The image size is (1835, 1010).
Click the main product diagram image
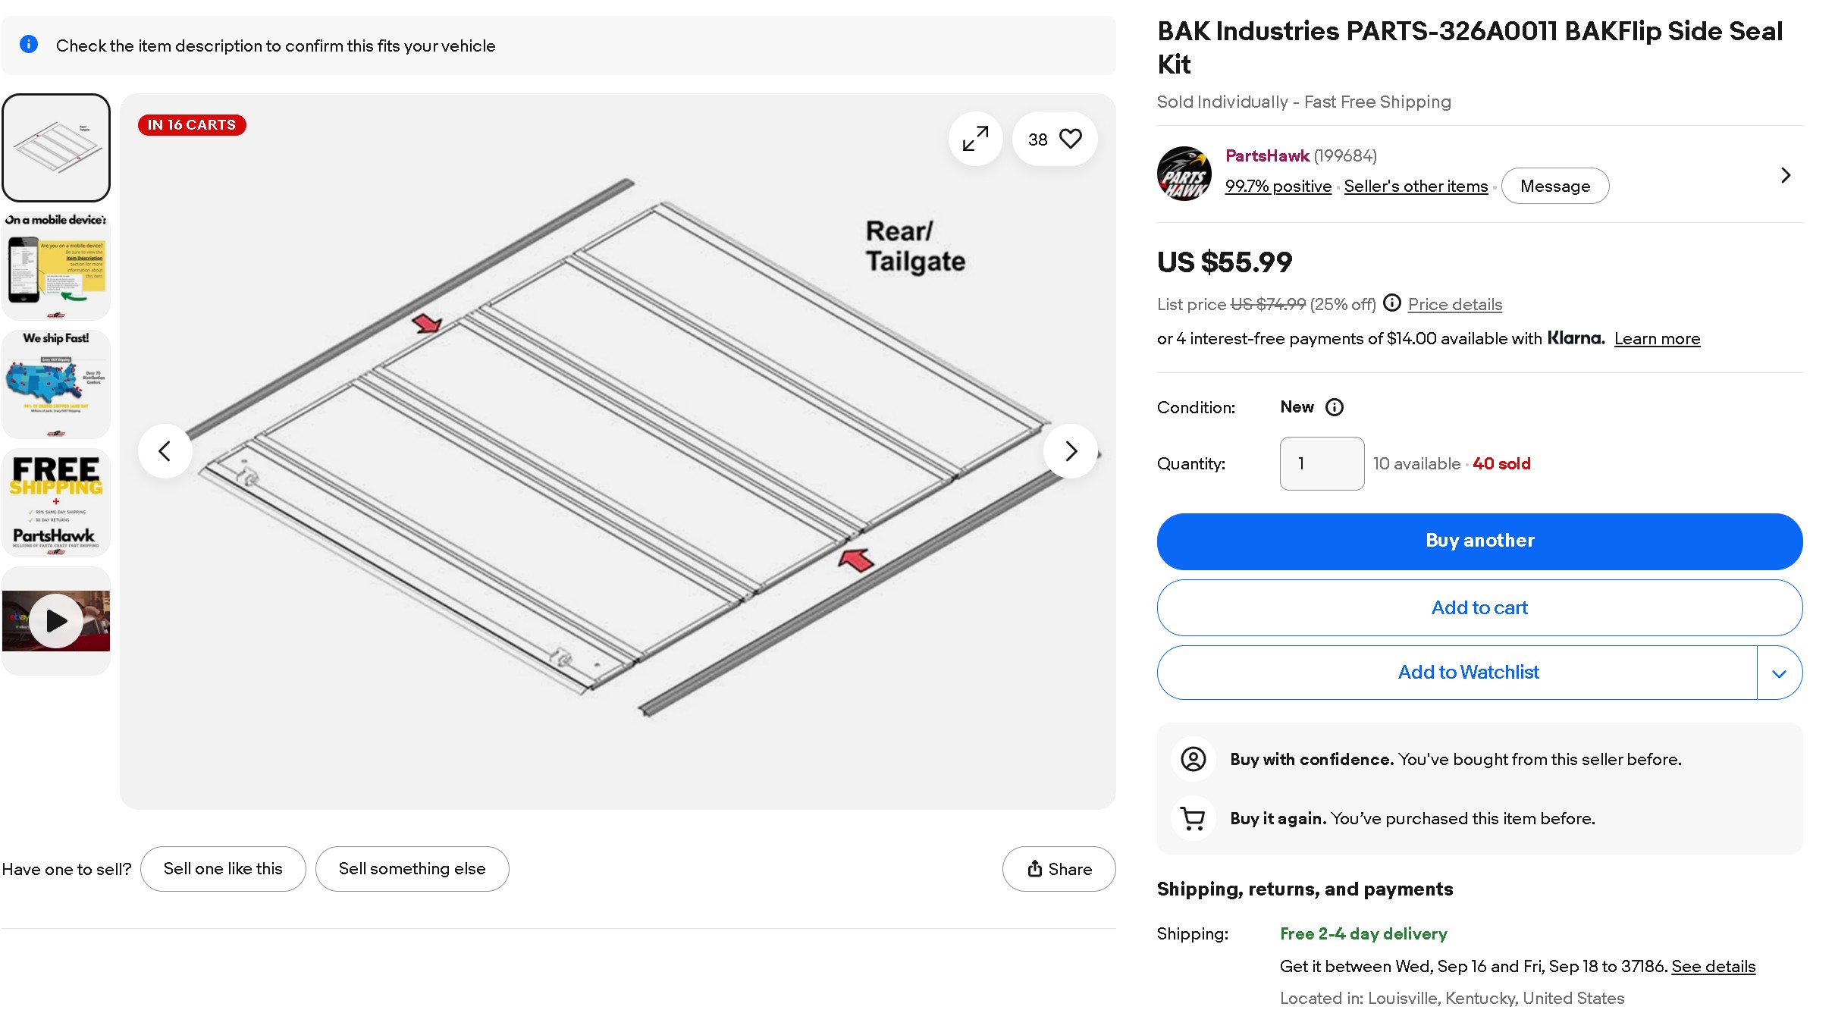coord(617,451)
